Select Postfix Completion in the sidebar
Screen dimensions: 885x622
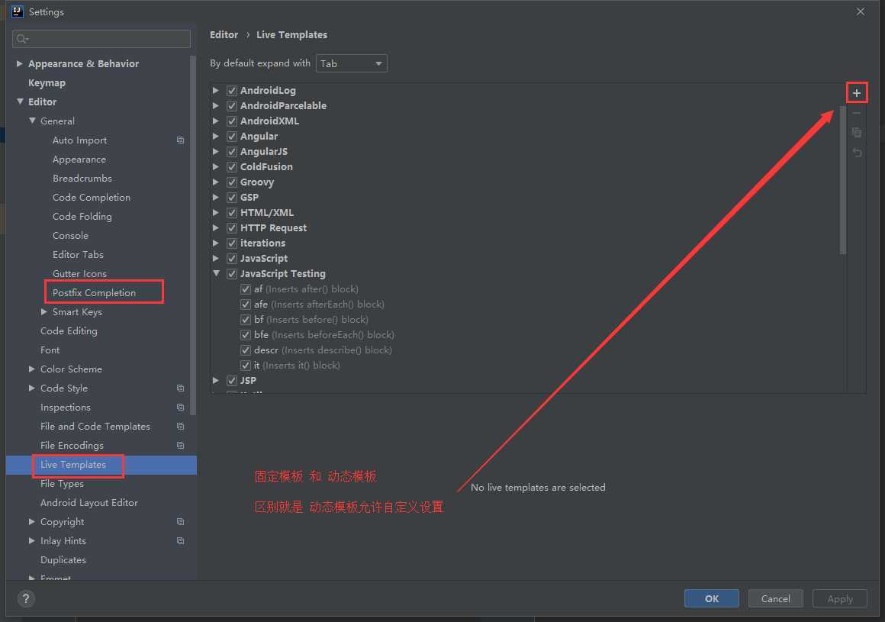95,293
